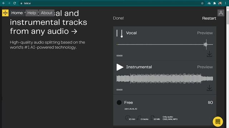Go back in browser history
Viewport: 229px width, 128px height.
tap(4, 3)
